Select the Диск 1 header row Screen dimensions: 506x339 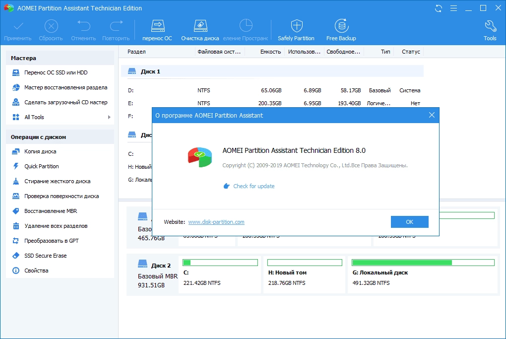(x=272, y=71)
